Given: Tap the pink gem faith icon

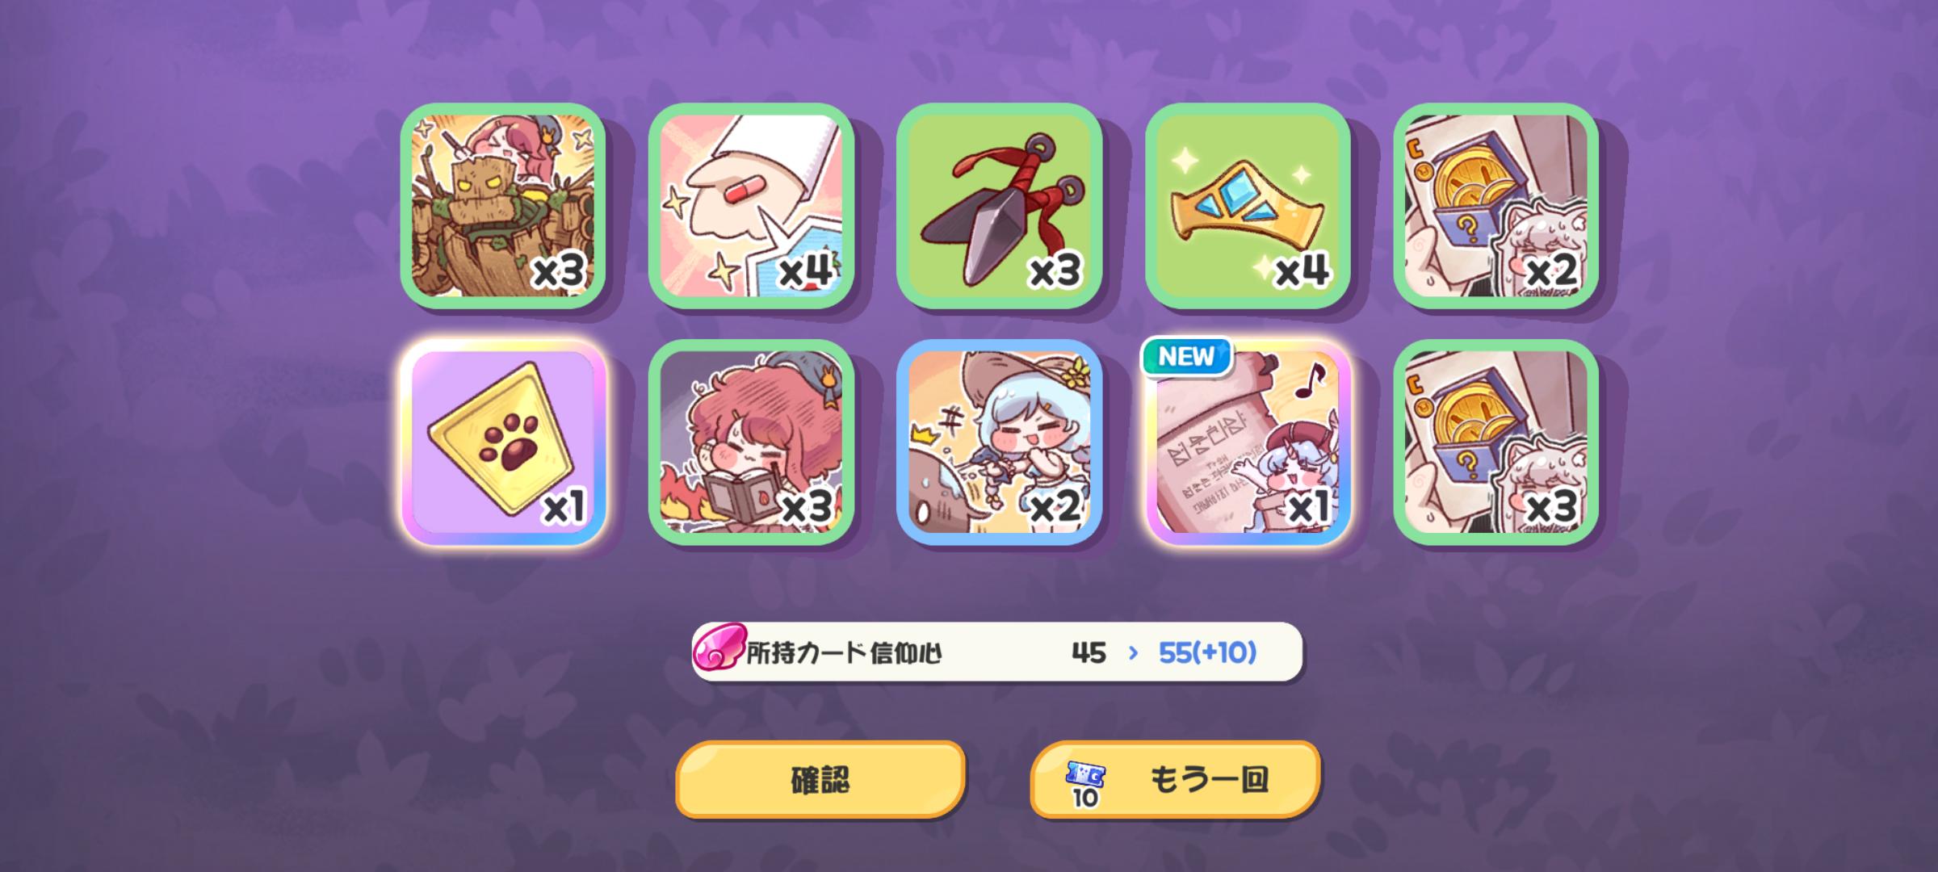Looking at the screenshot, I should [718, 648].
